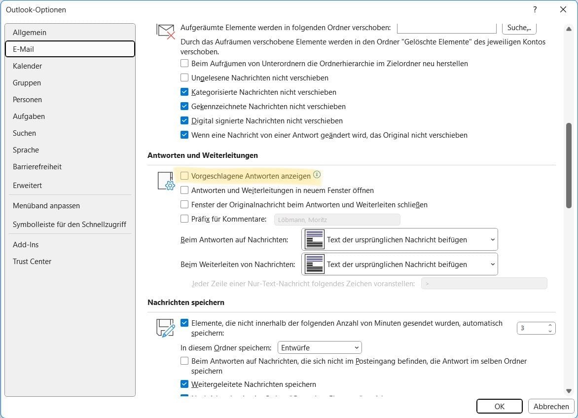The width and height of the screenshot is (578, 418).
Task: Close the Outlook-Optionen dialog
Action: point(563,9)
